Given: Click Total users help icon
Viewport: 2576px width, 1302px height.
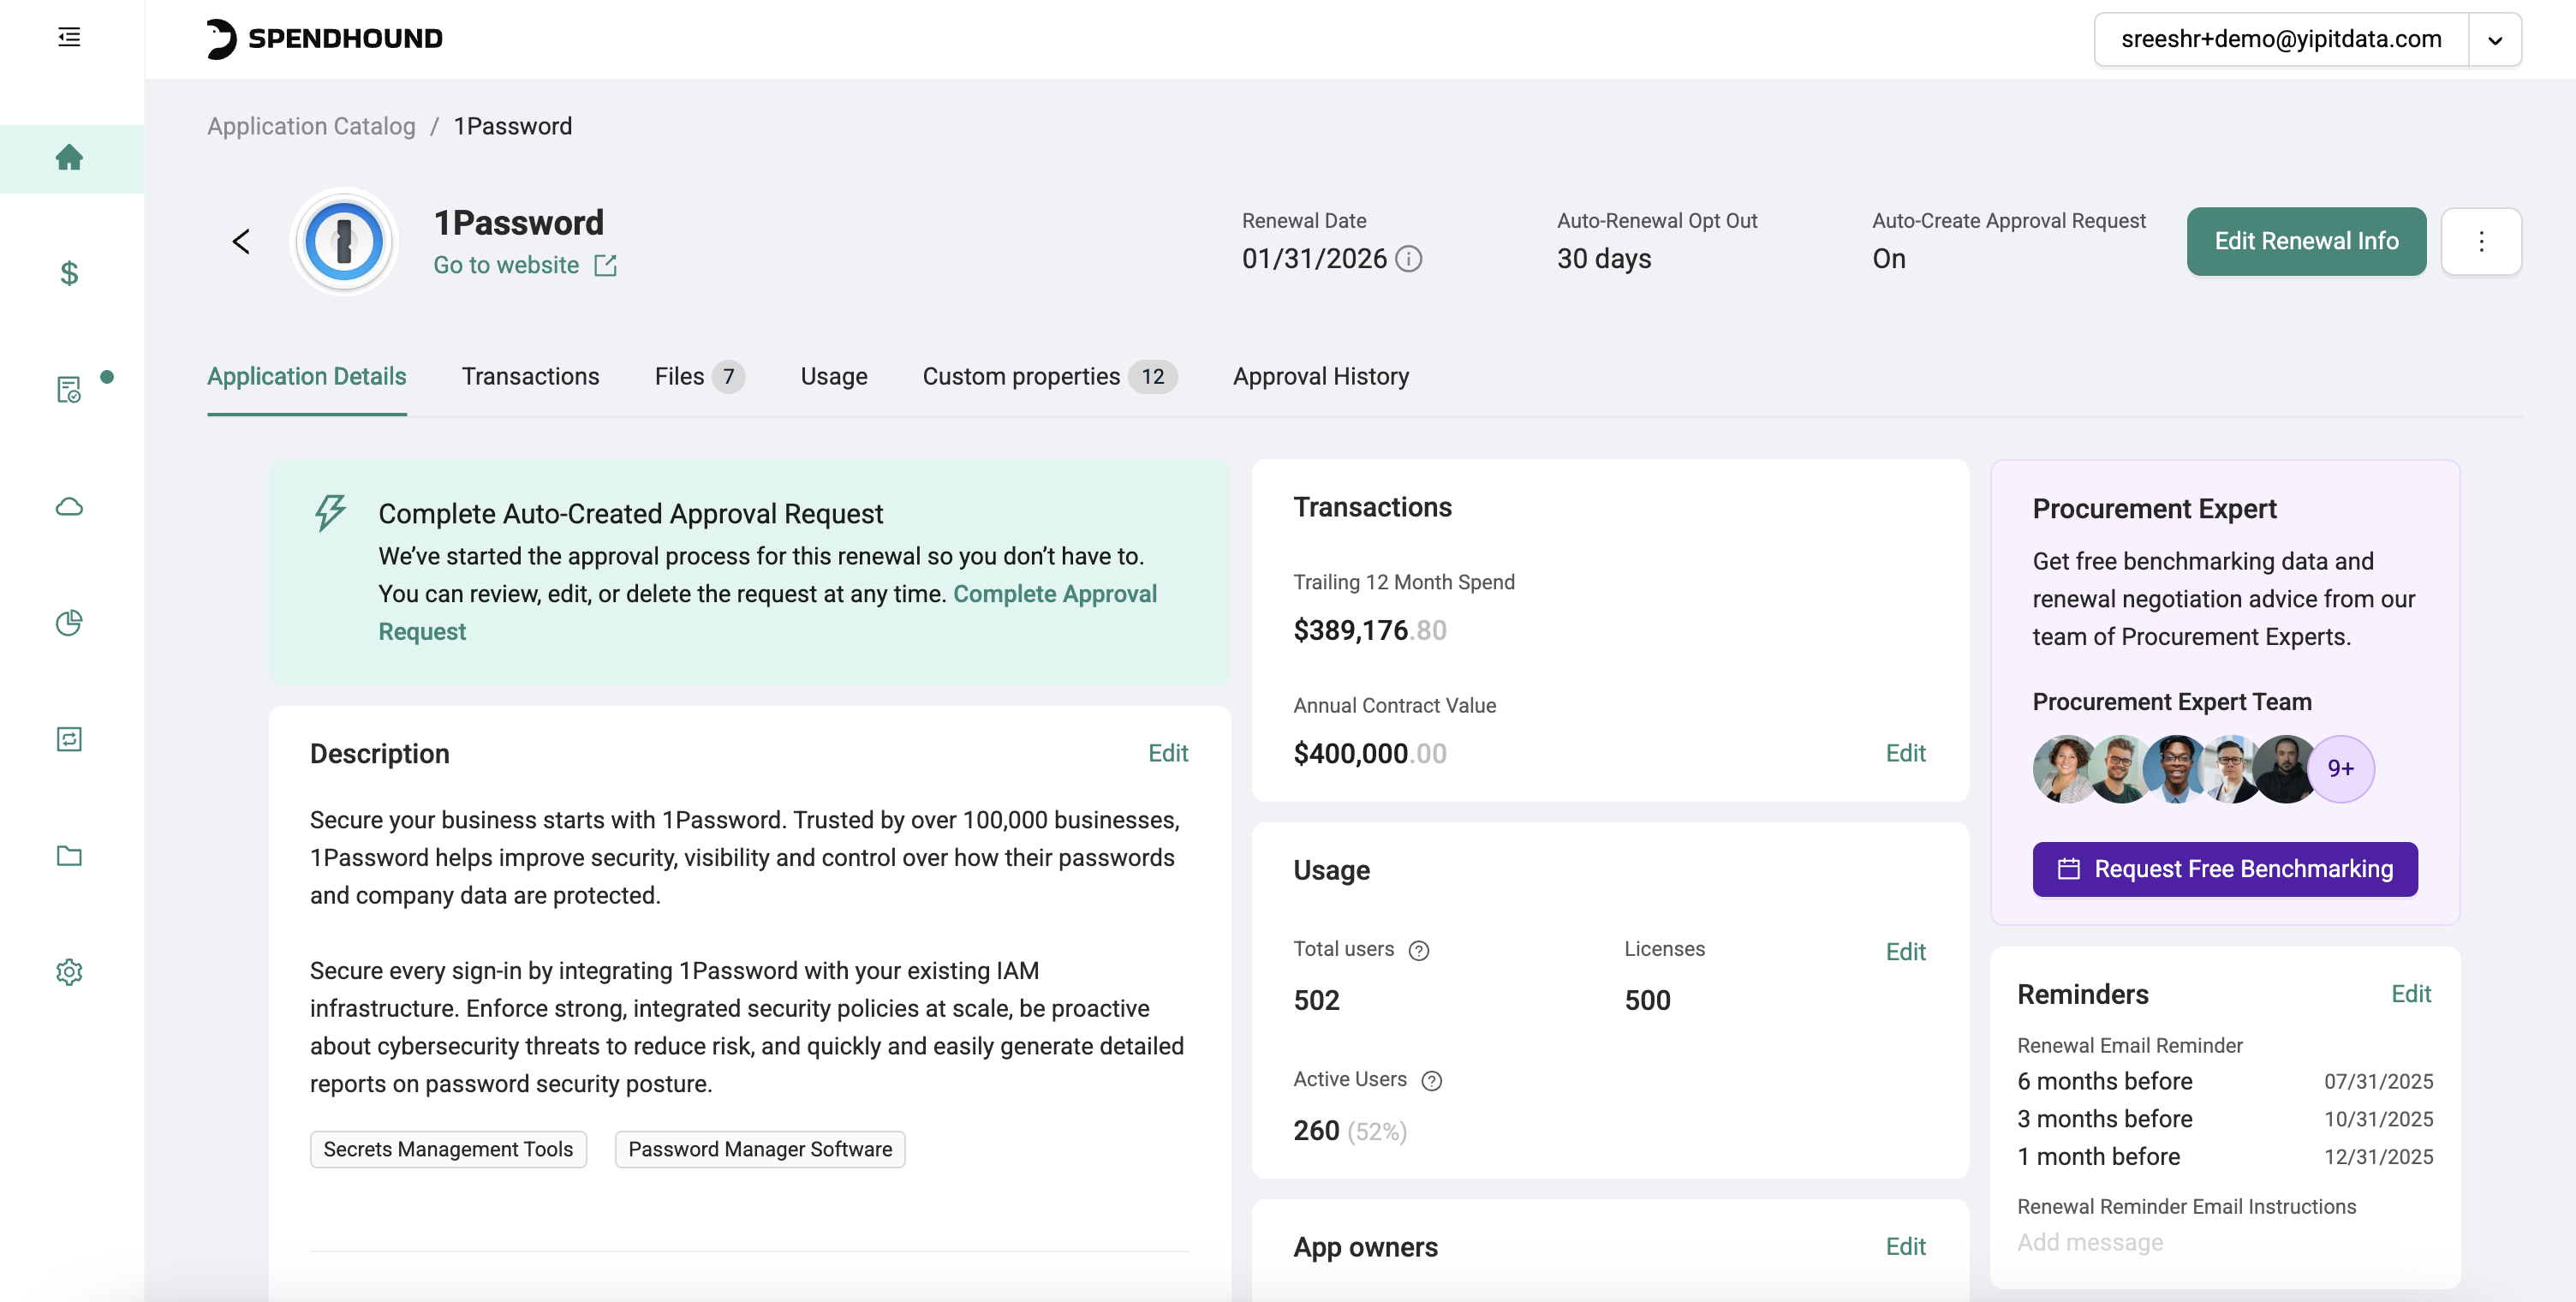Looking at the screenshot, I should (1418, 950).
